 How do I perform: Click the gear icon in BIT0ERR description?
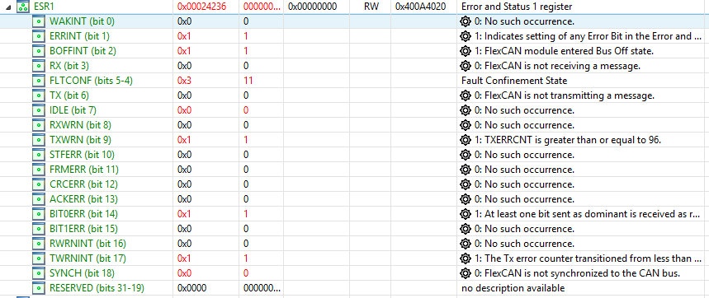pos(466,215)
